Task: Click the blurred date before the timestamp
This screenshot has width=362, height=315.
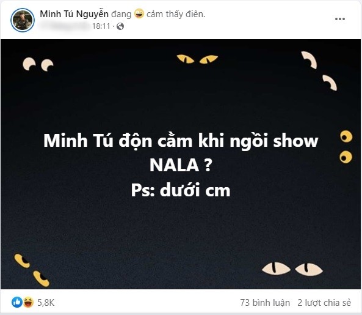Action: coord(65,26)
